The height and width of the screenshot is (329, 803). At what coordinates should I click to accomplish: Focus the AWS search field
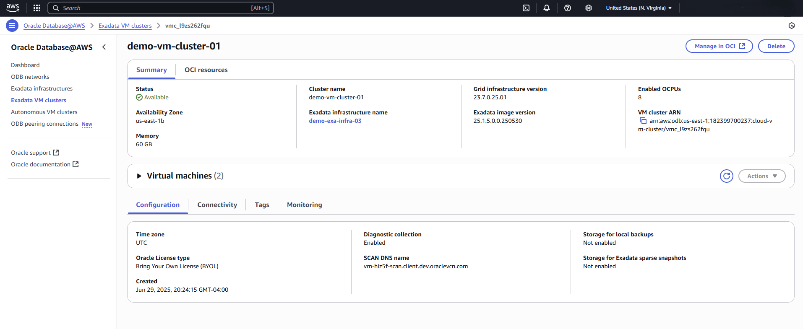point(161,8)
